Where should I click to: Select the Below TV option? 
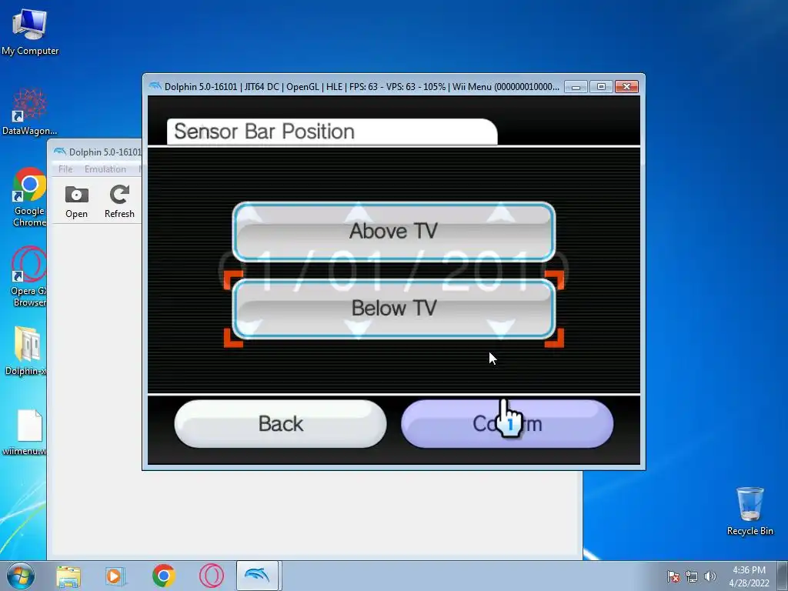[x=393, y=308]
